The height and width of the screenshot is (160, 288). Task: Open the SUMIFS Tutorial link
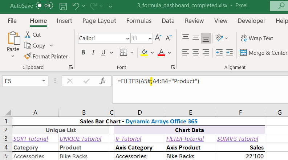point(238,139)
